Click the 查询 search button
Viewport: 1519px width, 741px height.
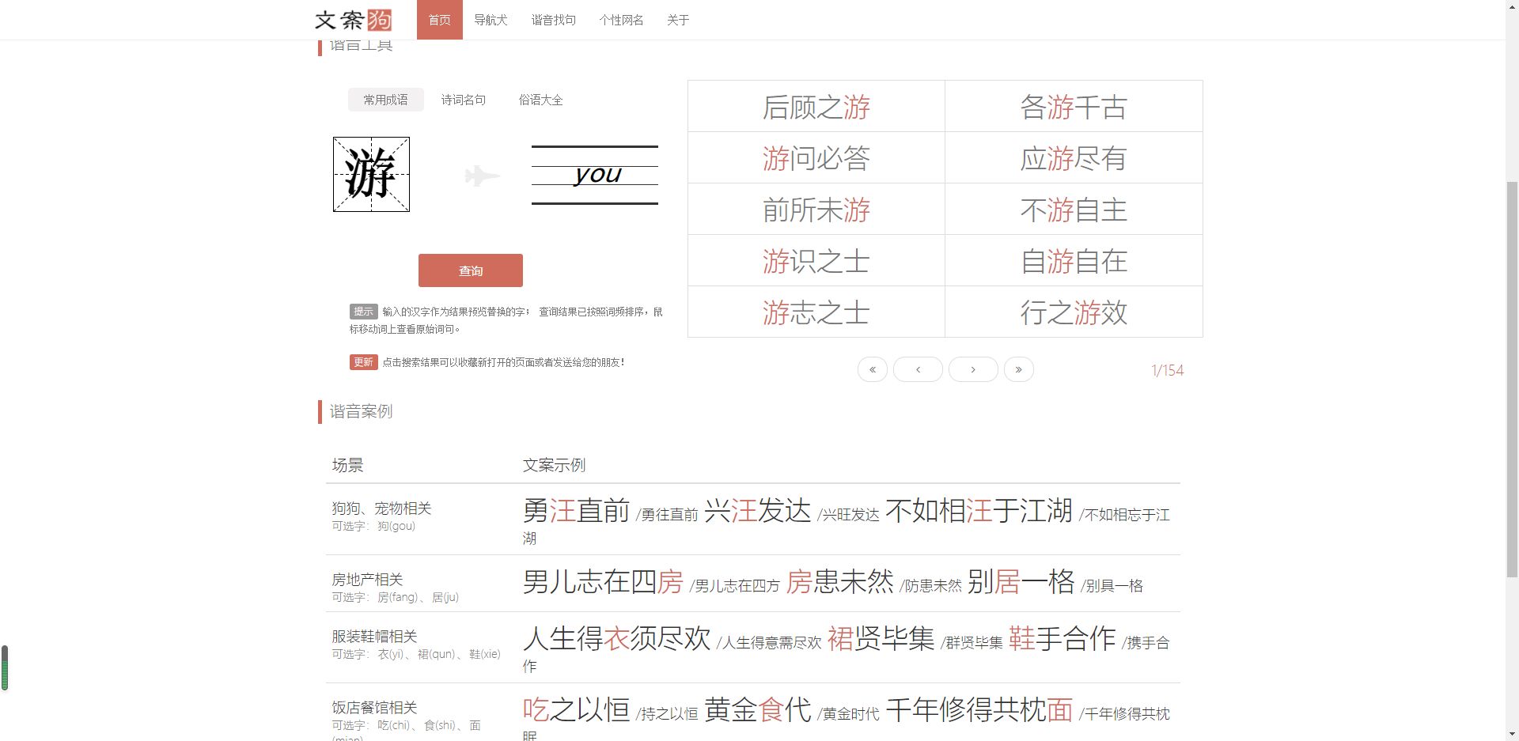point(471,270)
